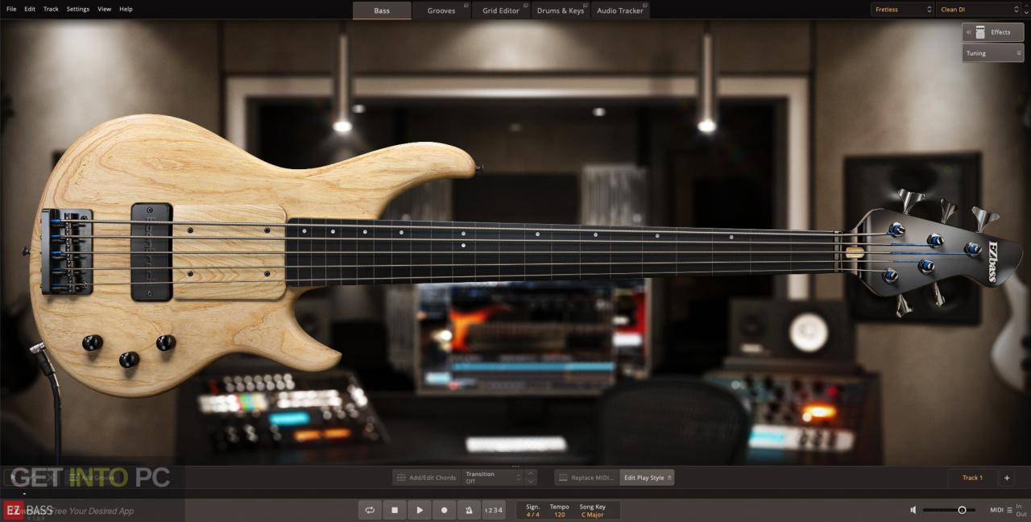Toggle the metronome icon
1031x522 pixels.
[468, 510]
